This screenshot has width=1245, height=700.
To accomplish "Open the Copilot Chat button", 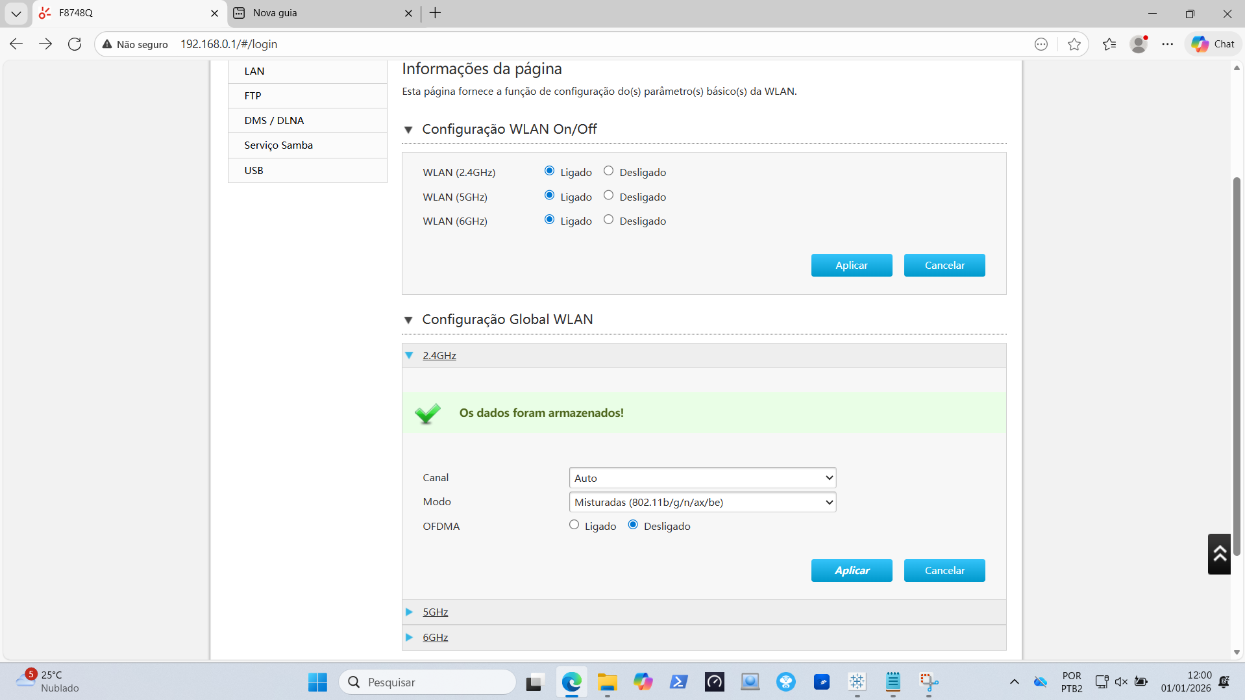I will click(1213, 44).
